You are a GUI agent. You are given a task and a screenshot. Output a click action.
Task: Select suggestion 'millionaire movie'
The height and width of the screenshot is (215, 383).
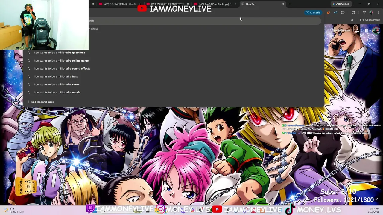pos(174,92)
